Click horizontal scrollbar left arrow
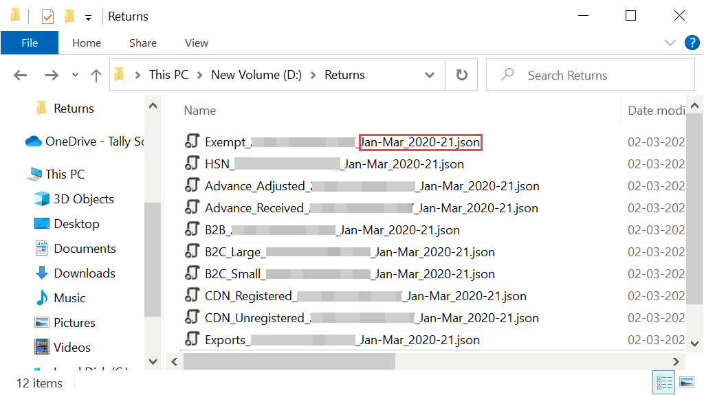This screenshot has width=704, height=395. (175, 362)
